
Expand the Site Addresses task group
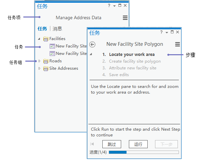(x=39, y=68)
